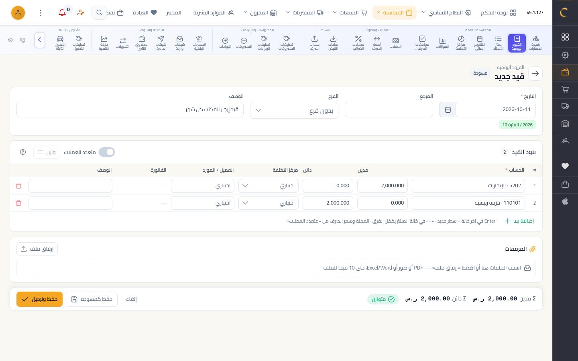This screenshot has height=361, width=578.
Task: Expand مركز التكلفة dropdown in line 1
Action: [x=269, y=186]
